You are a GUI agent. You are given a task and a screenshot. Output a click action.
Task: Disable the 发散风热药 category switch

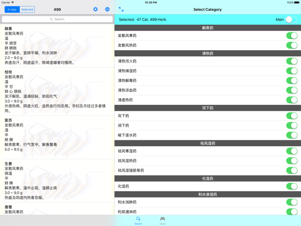pyautogui.click(x=292, y=45)
